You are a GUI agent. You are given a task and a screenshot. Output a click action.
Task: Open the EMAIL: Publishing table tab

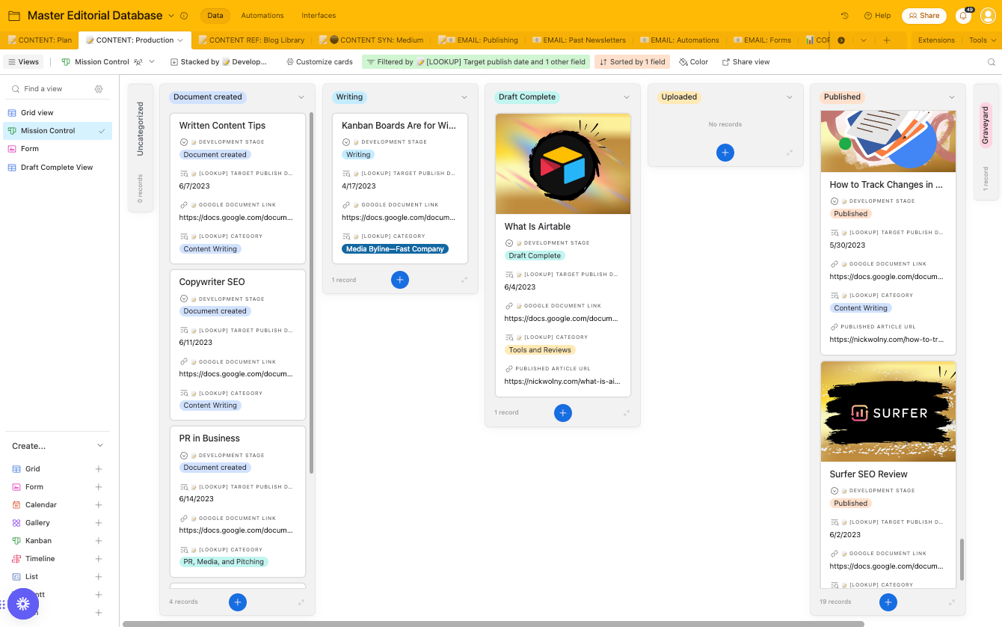[x=478, y=40]
